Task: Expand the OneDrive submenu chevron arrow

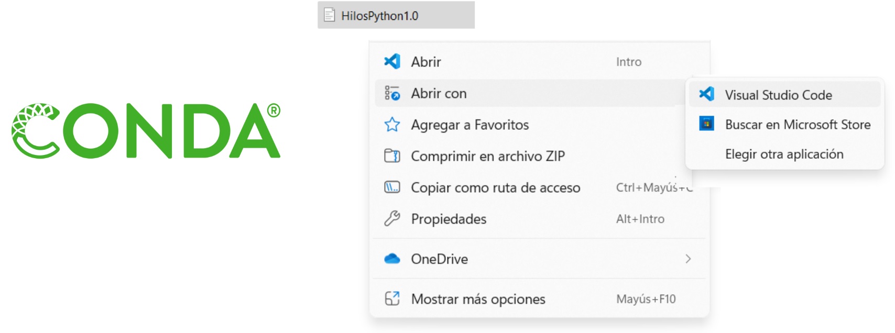Action: point(688,259)
